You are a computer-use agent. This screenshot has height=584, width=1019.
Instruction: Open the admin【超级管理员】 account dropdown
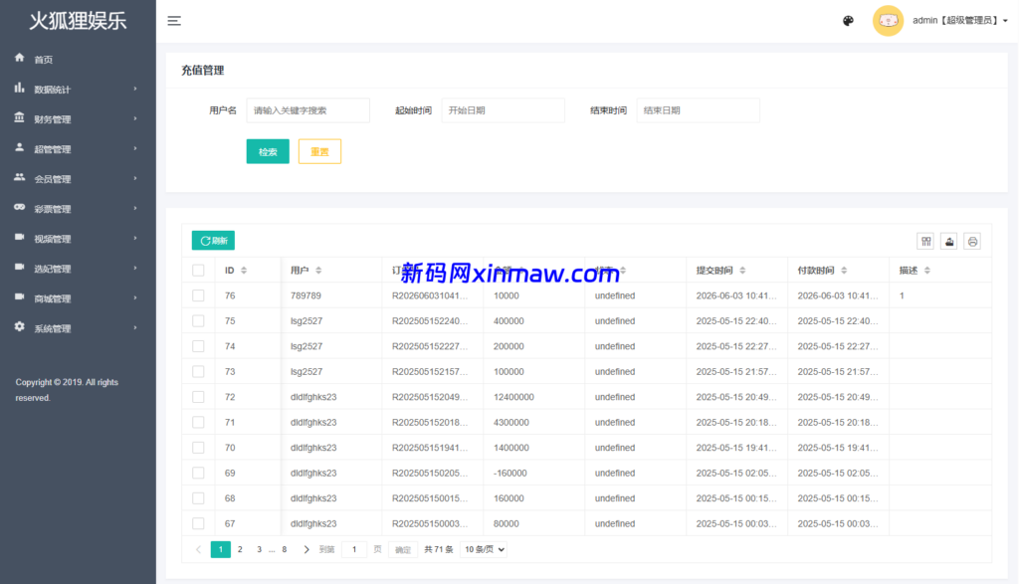point(960,21)
